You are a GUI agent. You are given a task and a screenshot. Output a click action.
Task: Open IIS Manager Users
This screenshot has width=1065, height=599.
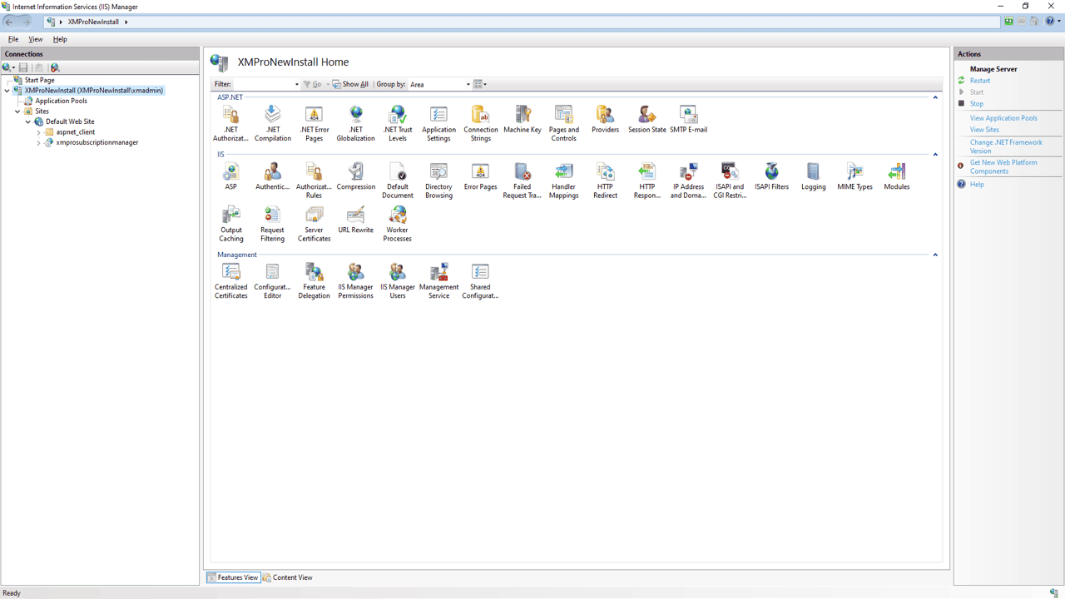pos(397,281)
